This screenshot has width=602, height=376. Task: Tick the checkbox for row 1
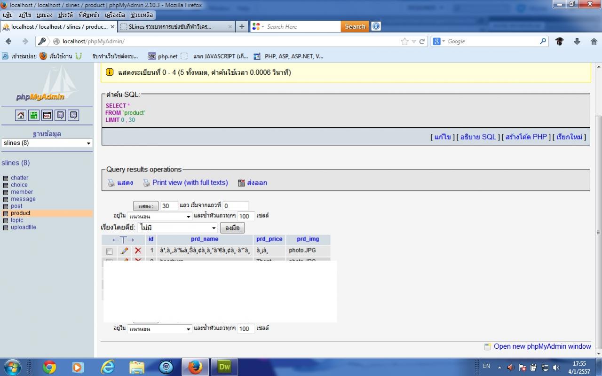coord(109,251)
